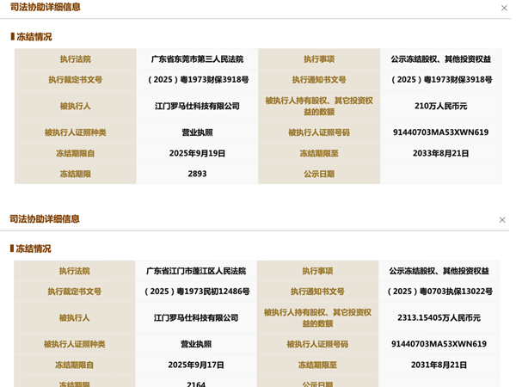Viewport: 516px width, 387px height.
Task: Select the freeze period value 2893
Action: click(197, 174)
